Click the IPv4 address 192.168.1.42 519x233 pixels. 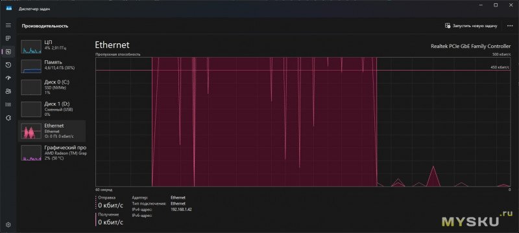[182, 209]
